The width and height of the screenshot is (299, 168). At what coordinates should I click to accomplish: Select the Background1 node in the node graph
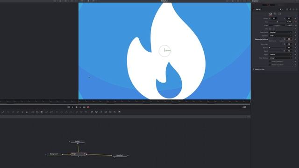54,154
